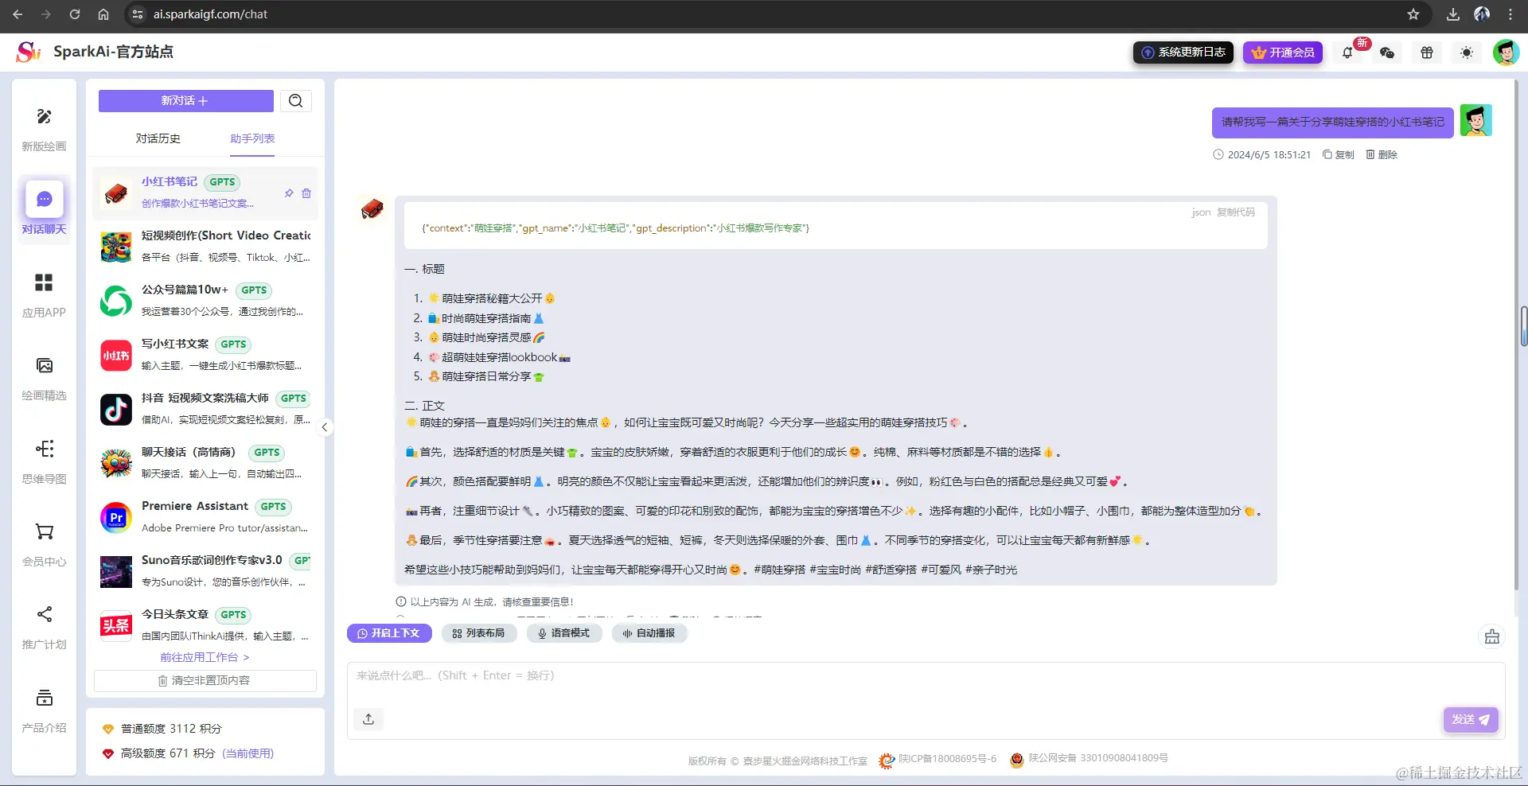The height and width of the screenshot is (786, 1528).
Task: Open the 新版绘画 drawing panel icon
Action: pyautogui.click(x=44, y=117)
